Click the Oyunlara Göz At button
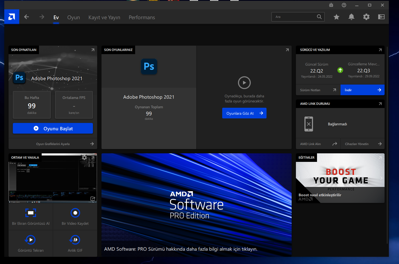 click(244, 113)
